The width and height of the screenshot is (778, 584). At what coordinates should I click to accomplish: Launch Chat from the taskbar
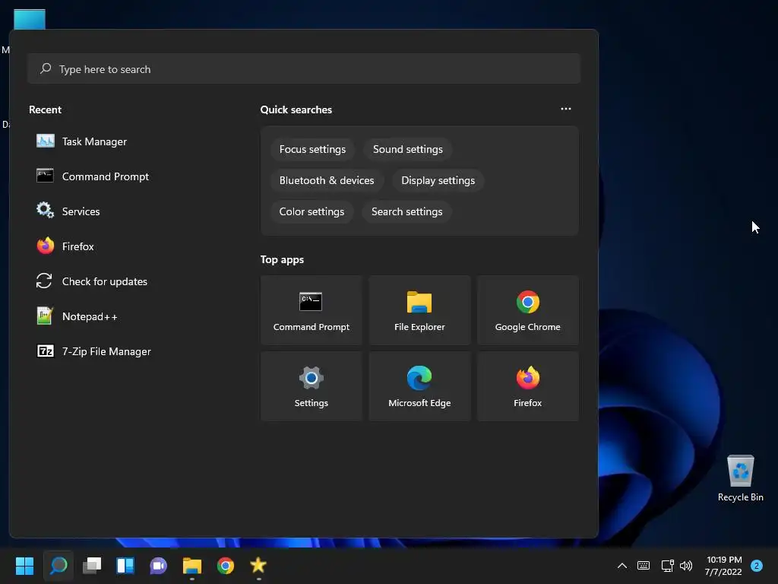[x=158, y=566]
